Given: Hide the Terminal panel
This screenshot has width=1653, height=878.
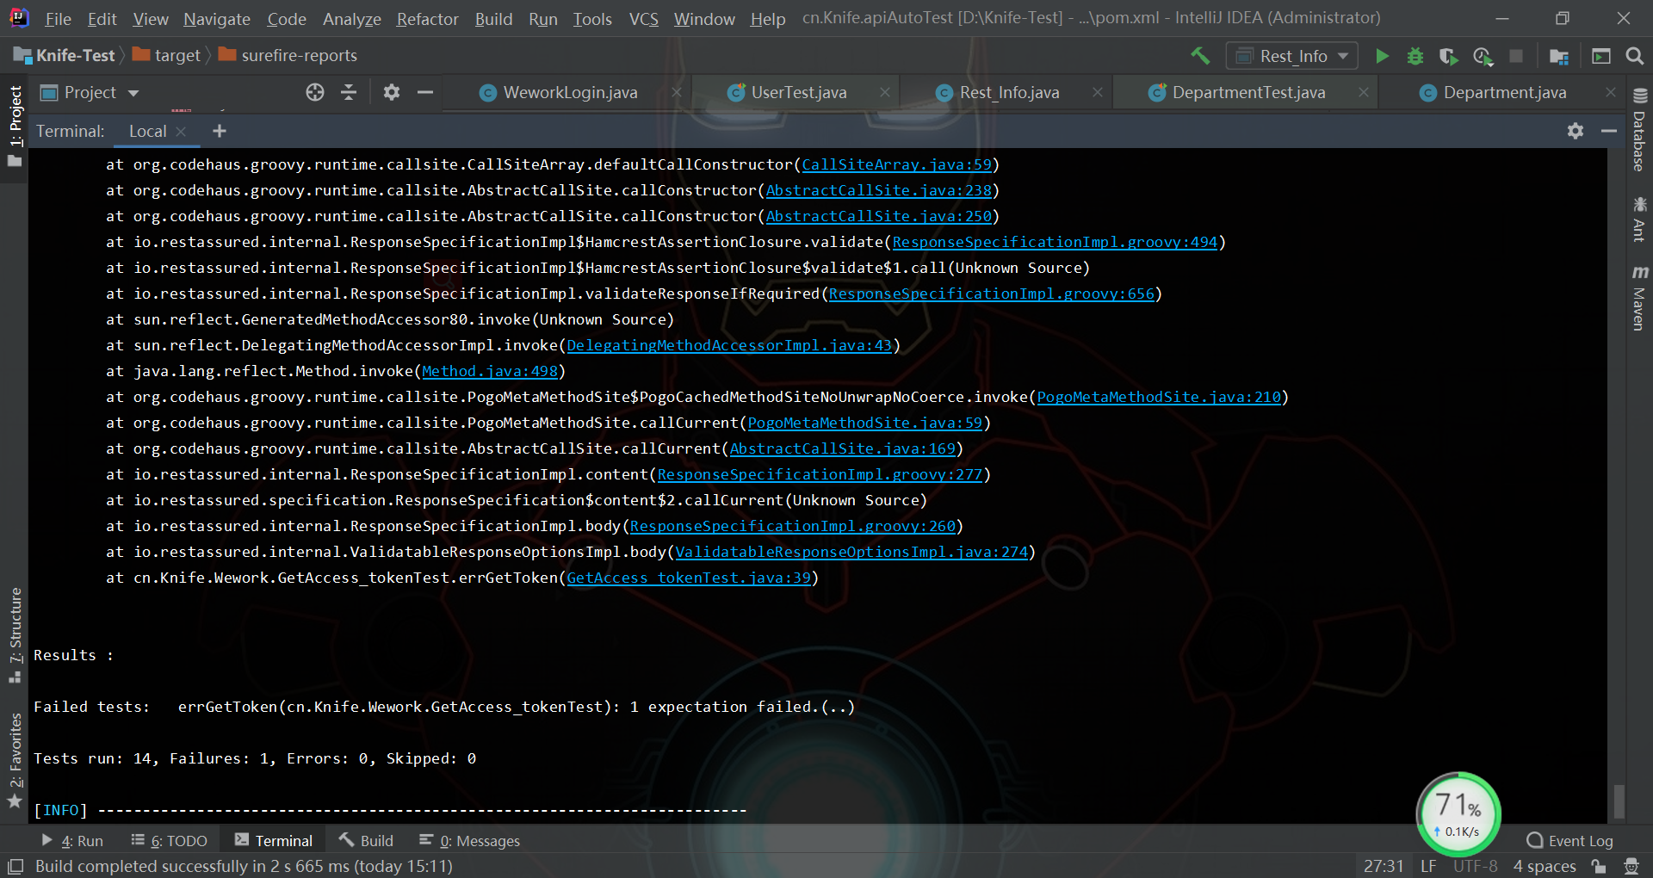Looking at the screenshot, I should pos(1609,131).
